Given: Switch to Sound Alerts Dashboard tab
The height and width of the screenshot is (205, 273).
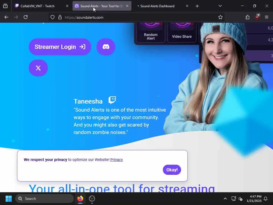Looking at the screenshot, I should tap(157, 6).
